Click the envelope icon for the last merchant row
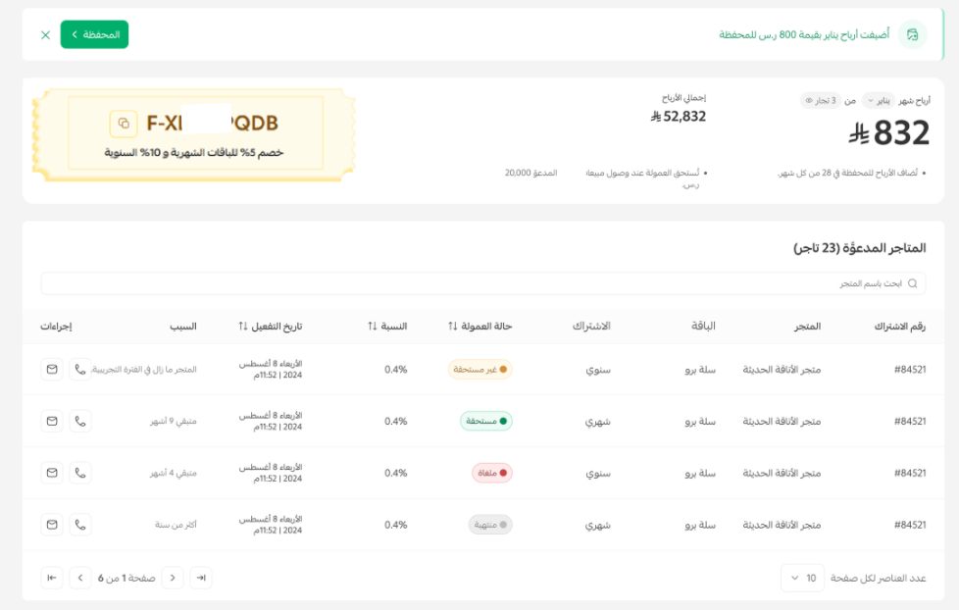959x610 pixels. pos(51,524)
